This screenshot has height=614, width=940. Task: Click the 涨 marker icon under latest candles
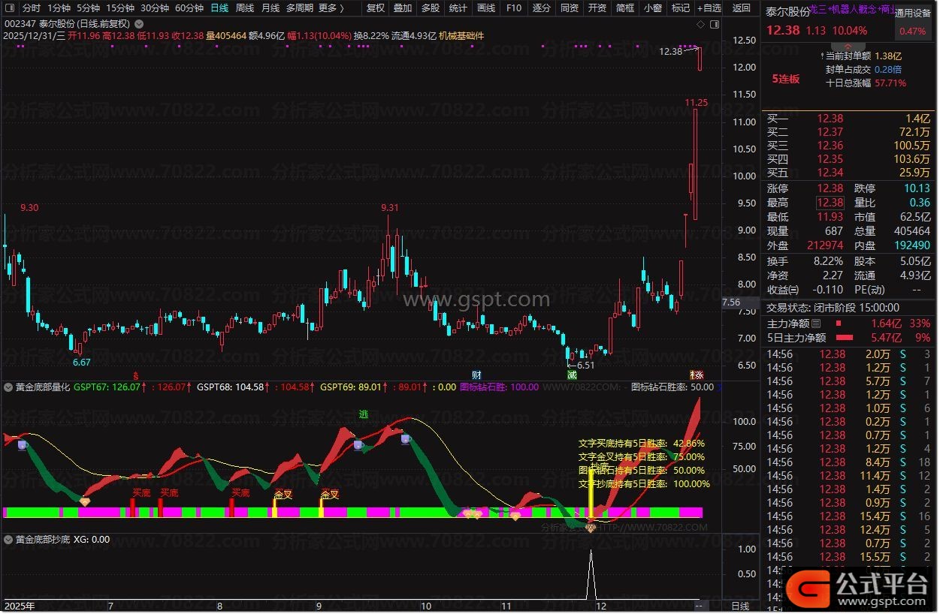(697, 375)
